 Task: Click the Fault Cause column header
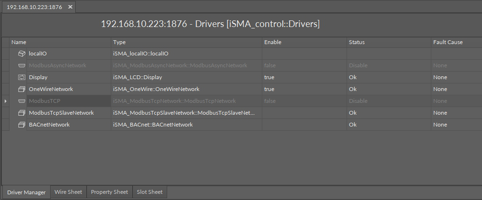447,42
